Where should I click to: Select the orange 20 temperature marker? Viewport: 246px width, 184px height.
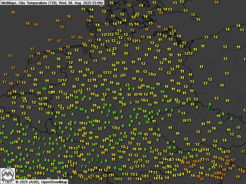(202, 179)
